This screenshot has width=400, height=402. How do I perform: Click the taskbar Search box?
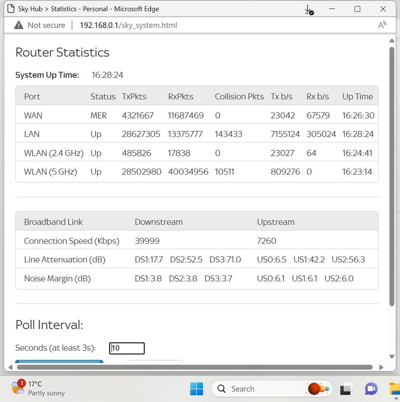click(258, 389)
